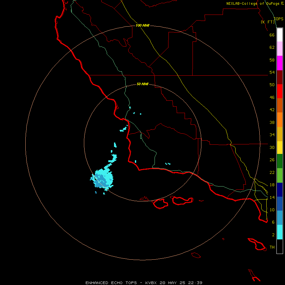Click the NEXLAB-College of DuPage text

(253, 3)
